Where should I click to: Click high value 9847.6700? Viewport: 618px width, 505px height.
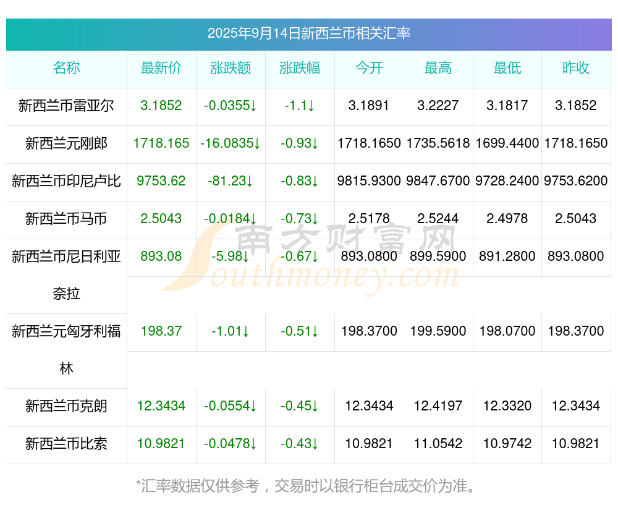438,181
